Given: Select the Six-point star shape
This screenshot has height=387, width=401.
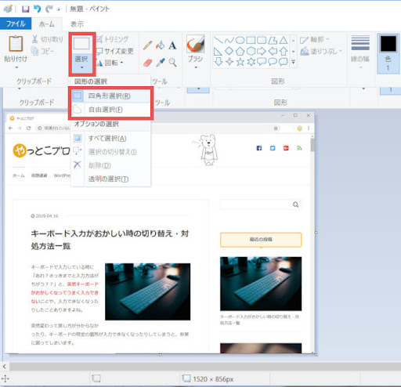Looking at the screenshot, I should [251, 62].
